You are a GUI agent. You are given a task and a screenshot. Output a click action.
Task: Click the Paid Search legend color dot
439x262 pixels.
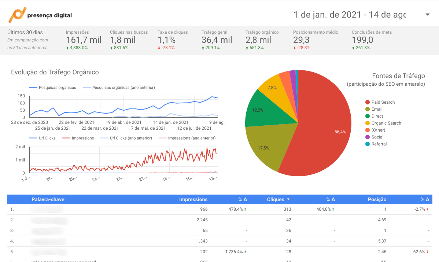pyautogui.click(x=367, y=102)
